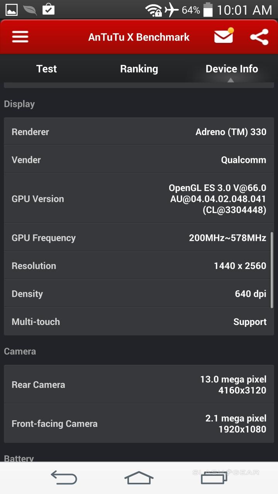Tap the picture notification icon in status bar
Screen dimensions: 278x494
pos(12,10)
